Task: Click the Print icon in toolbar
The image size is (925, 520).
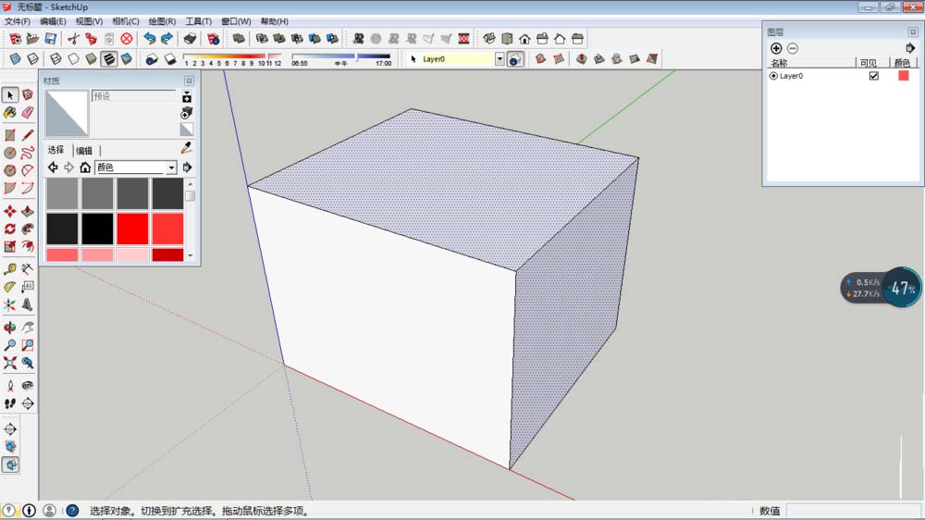Action: point(190,39)
